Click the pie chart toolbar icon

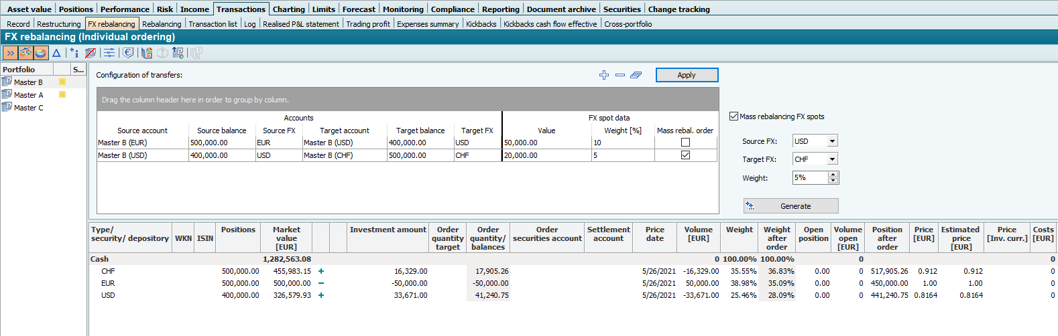[x=41, y=53]
